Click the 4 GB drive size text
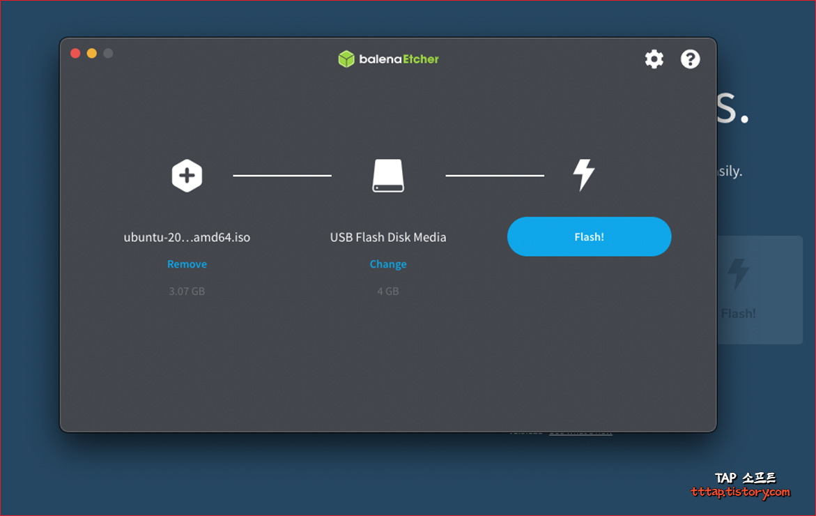 click(x=387, y=291)
